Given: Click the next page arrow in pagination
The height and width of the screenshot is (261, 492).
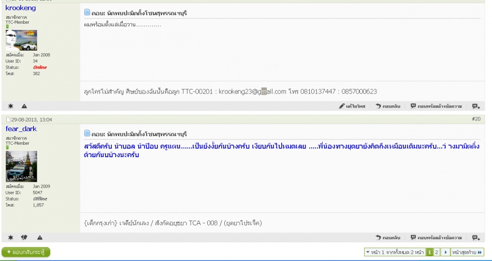Looking at the screenshot, I should click(445, 252).
